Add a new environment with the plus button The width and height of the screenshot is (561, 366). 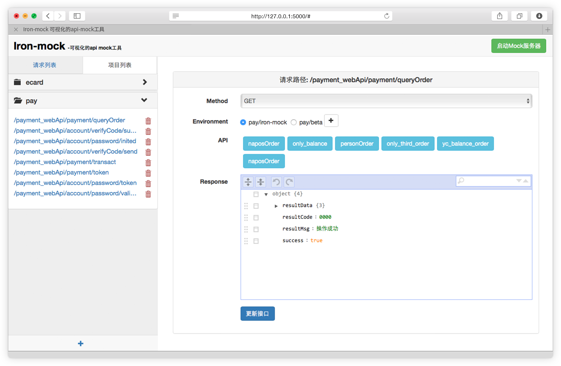tap(331, 121)
